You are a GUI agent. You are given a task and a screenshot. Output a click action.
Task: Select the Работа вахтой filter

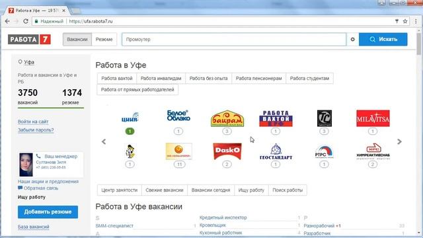117,78
